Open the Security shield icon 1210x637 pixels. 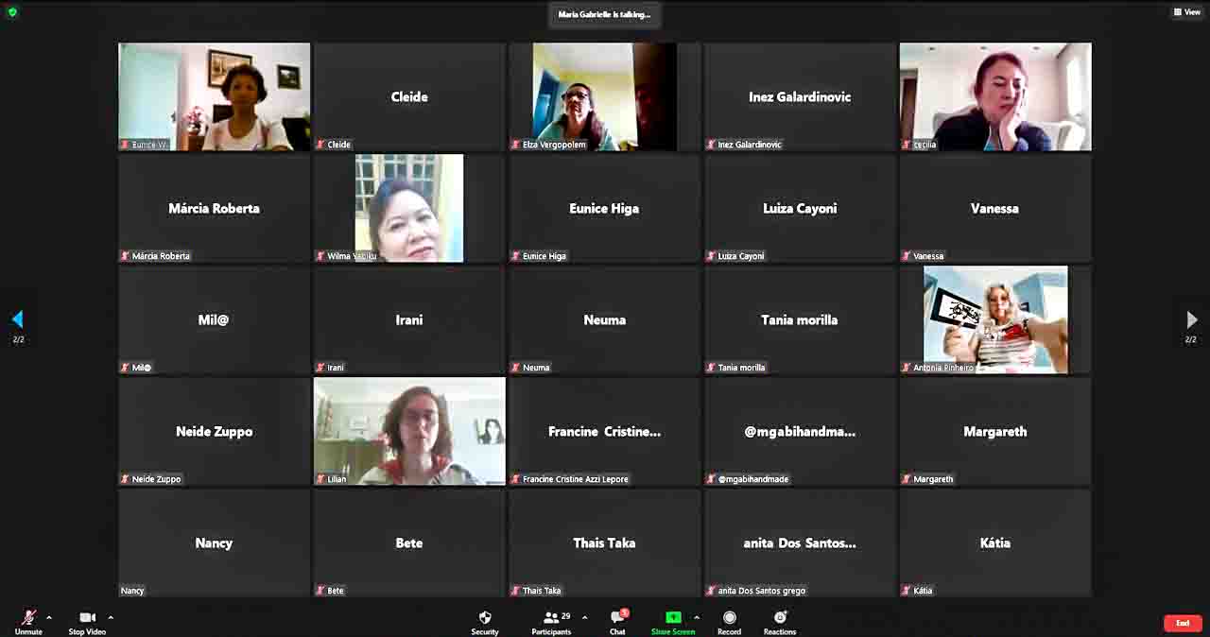coord(485,618)
